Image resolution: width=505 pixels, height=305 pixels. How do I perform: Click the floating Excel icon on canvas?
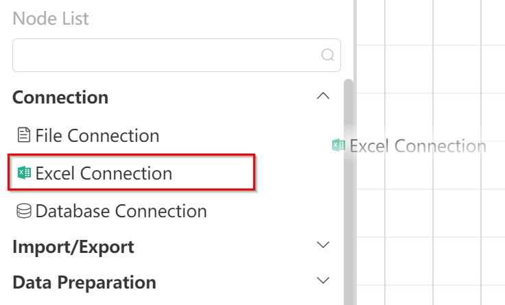338,145
